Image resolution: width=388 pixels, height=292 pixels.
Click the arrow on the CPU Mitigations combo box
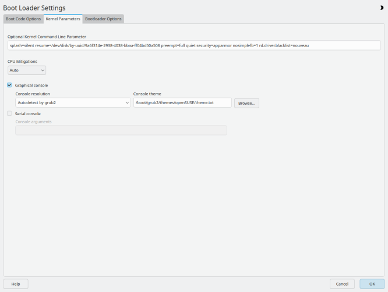42,70
